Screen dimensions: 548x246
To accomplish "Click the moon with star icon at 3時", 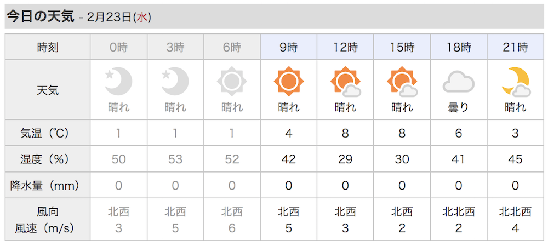I will click(x=175, y=82).
